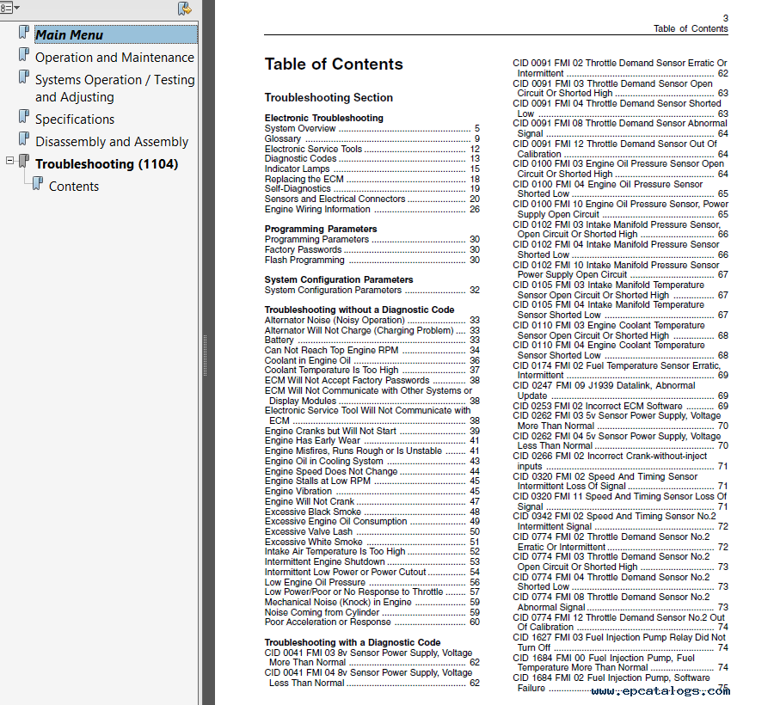The width and height of the screenshot is (774, 705).
Task: Open the Disassembly and Assembly bookmark
Action: tap(112, 142)
